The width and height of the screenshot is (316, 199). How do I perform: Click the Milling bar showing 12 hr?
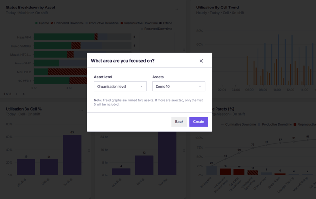click(144, 165)
